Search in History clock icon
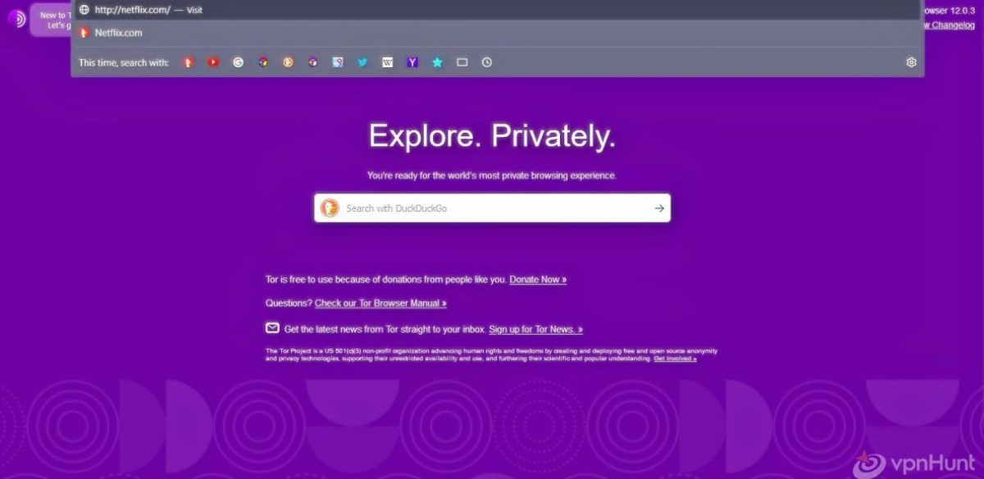The image size is (984, 479). tap(487, 62)
